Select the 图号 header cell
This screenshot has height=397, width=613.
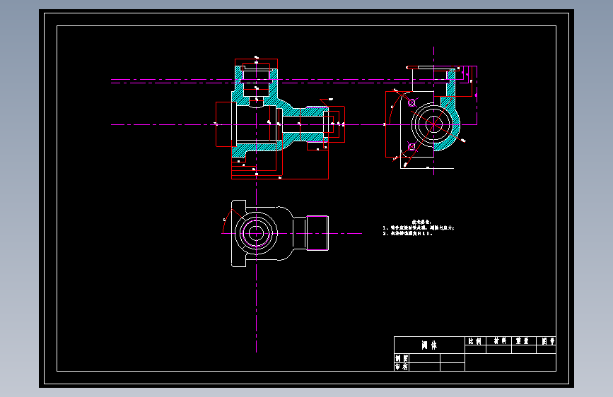[546, 341]
